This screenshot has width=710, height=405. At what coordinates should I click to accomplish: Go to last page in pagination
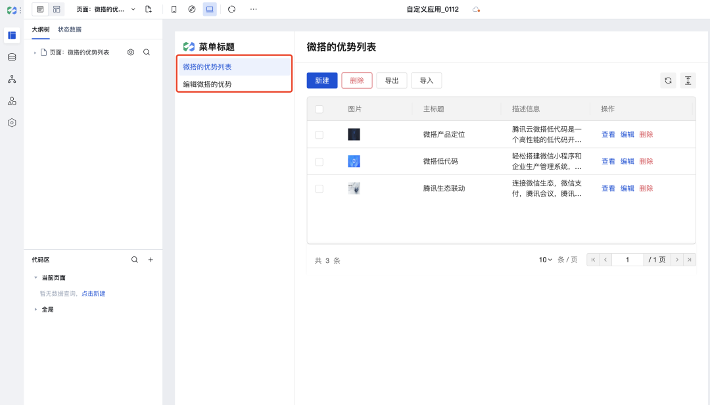[x=690, y=260]
